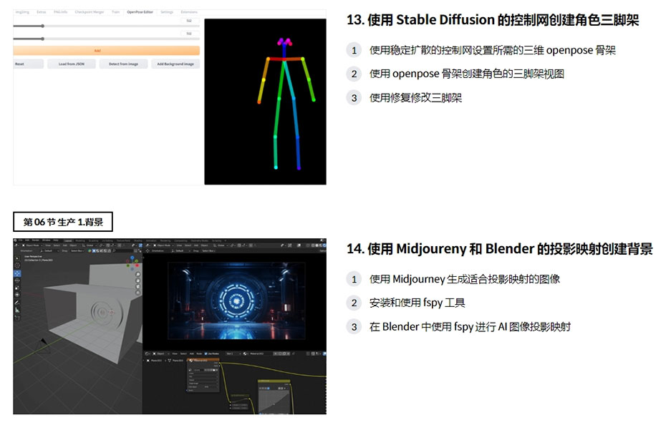Click the Load from JSON button

[72, 64]
